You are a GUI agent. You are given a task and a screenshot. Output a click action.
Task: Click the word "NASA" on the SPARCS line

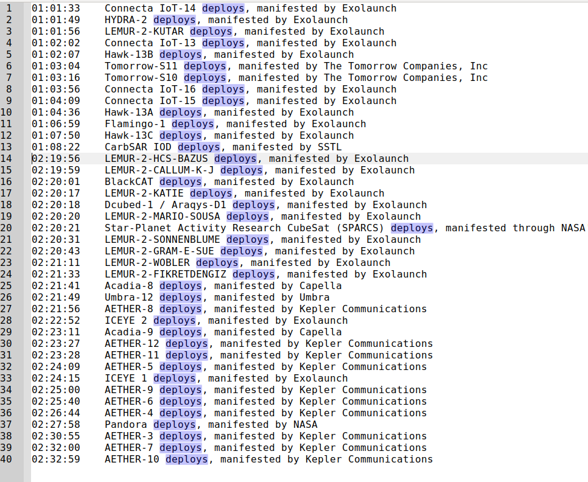(573, 228)
